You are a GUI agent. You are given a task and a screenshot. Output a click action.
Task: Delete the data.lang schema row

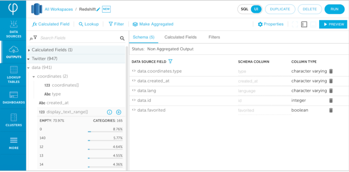(331, 91)
